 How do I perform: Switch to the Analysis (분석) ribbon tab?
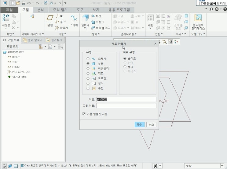[41, 10]
